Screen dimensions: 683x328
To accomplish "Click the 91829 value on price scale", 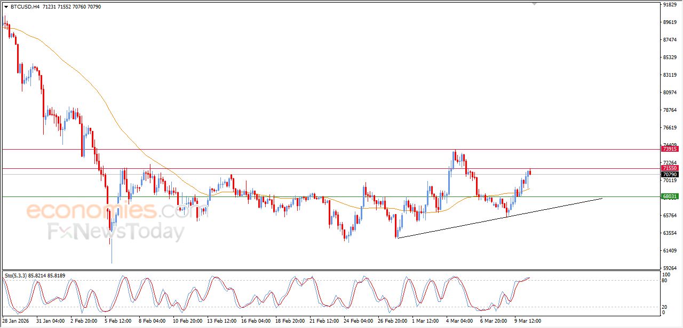I will tap(670, 5).
